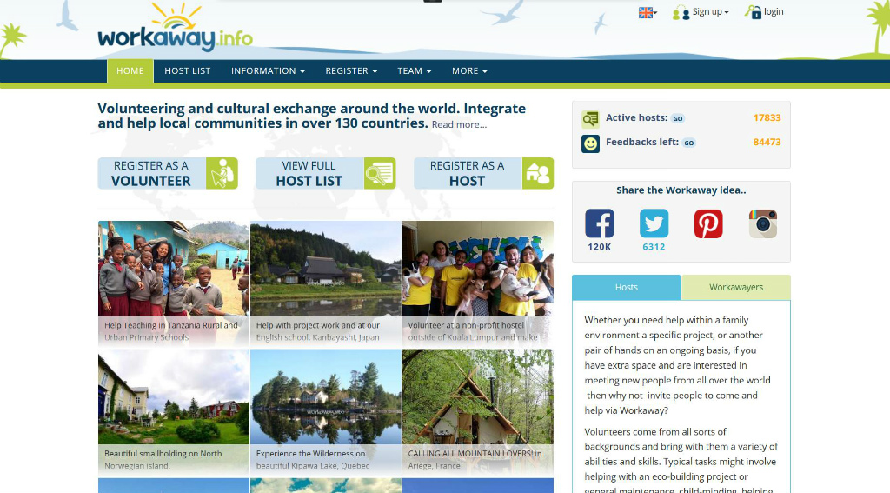
Task: Click the Twitter share icon
Action: (x=654, y=223)
